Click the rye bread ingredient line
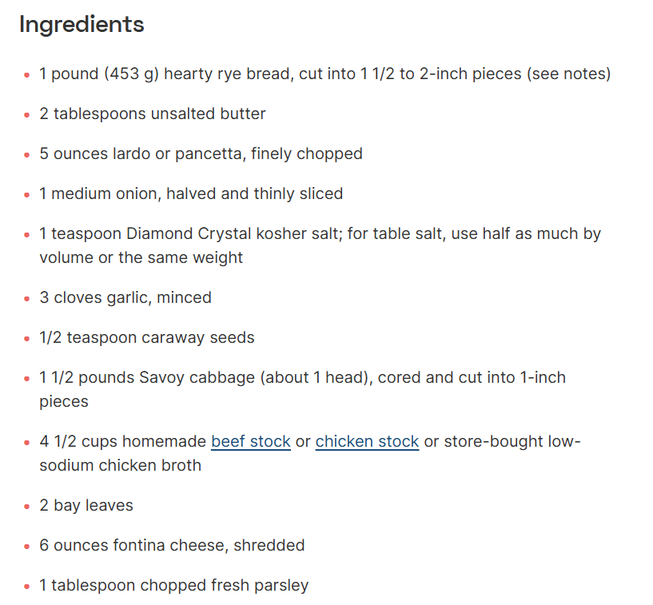 pyautogui.click(x=325, y=74)
